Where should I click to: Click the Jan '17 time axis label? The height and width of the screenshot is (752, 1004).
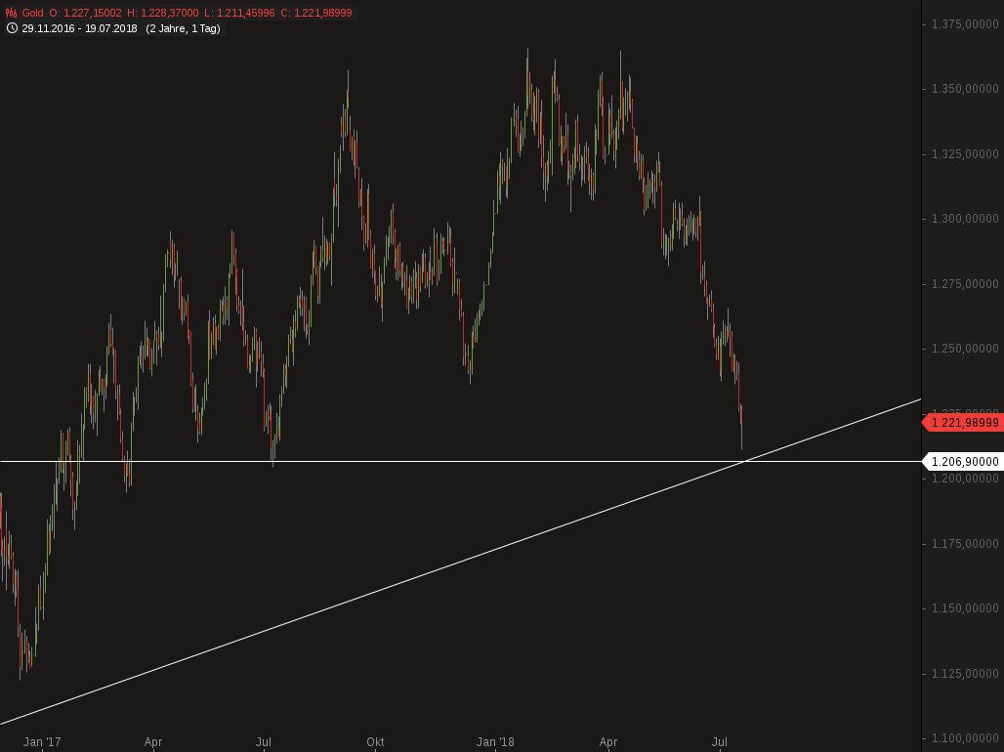42,742
